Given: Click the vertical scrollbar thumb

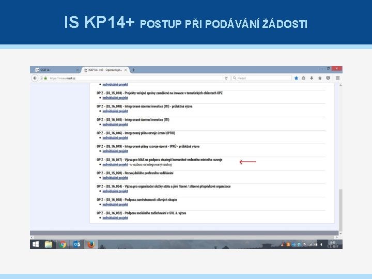Looking at the screenshot, I should coord(340,210).
